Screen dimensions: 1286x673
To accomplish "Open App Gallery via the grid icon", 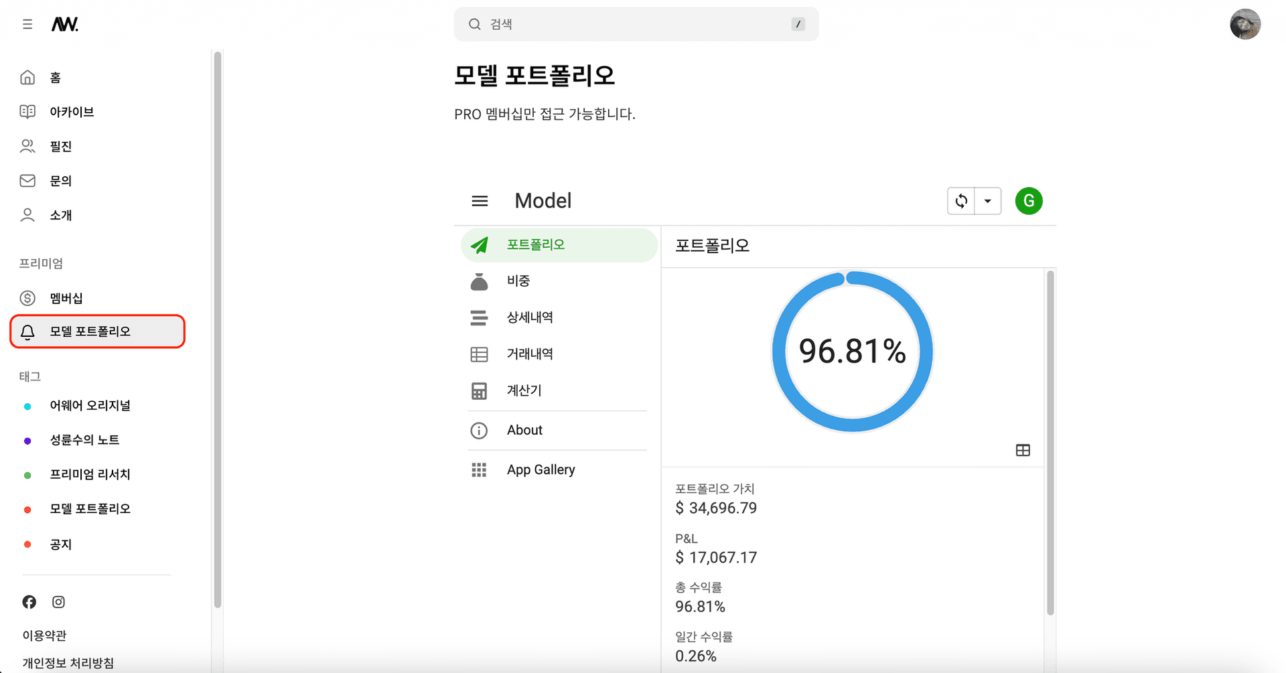I will (x=479, y=469).
